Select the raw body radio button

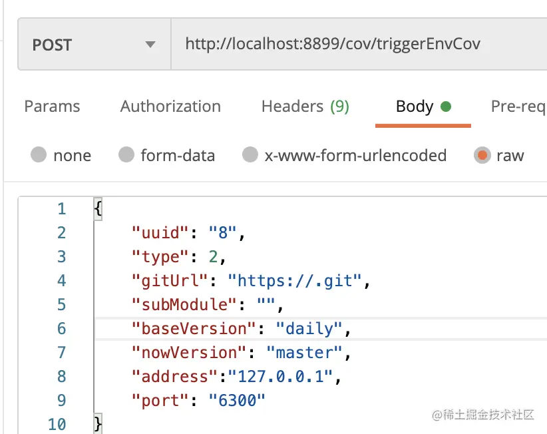(482, 155)
